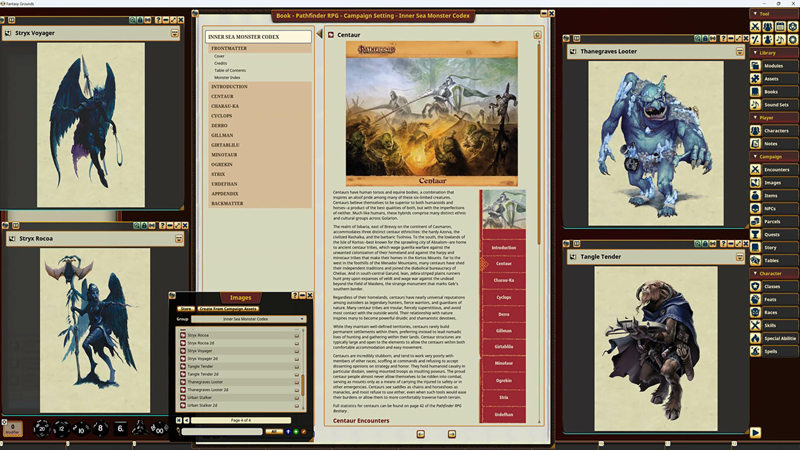
Task: Toggle the lock icon on Stryx Voyager window
Action: 140,20
